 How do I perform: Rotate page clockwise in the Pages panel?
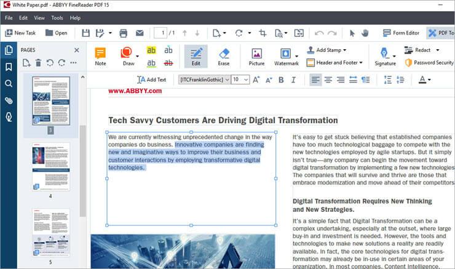click(61, 63)
